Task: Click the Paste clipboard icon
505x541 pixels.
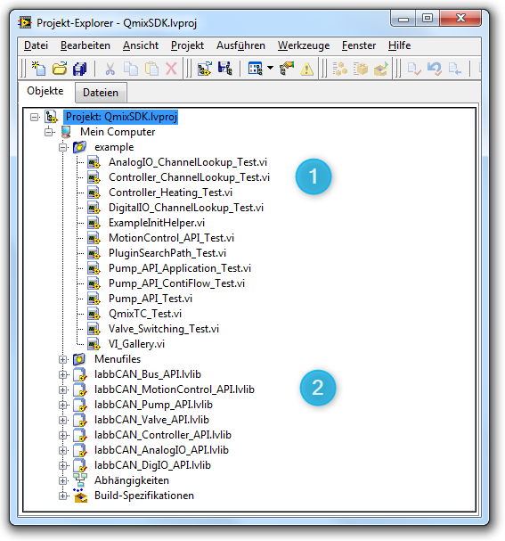Action: pyautogui.click(x=151, y=69)
